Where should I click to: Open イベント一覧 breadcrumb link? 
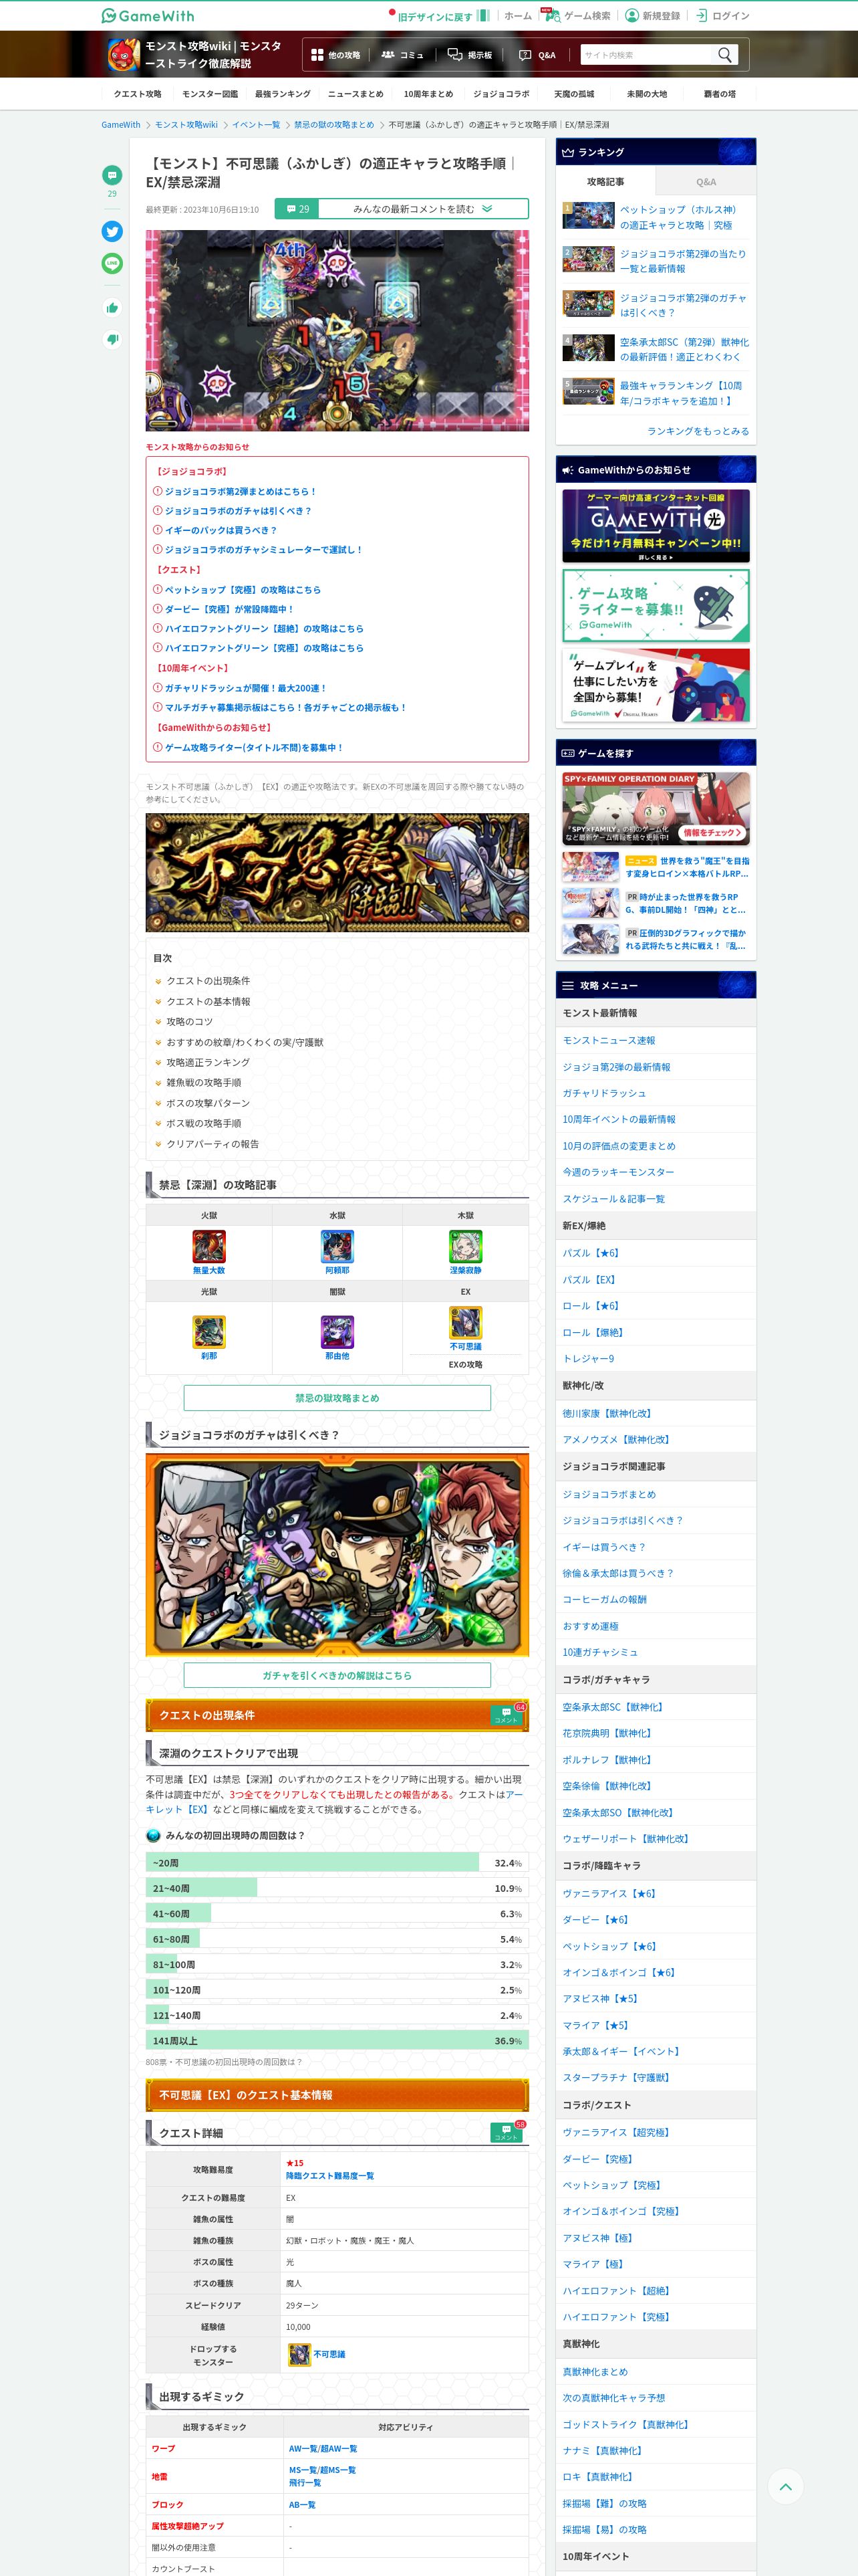pyautogui.click(x=256, y=125)
